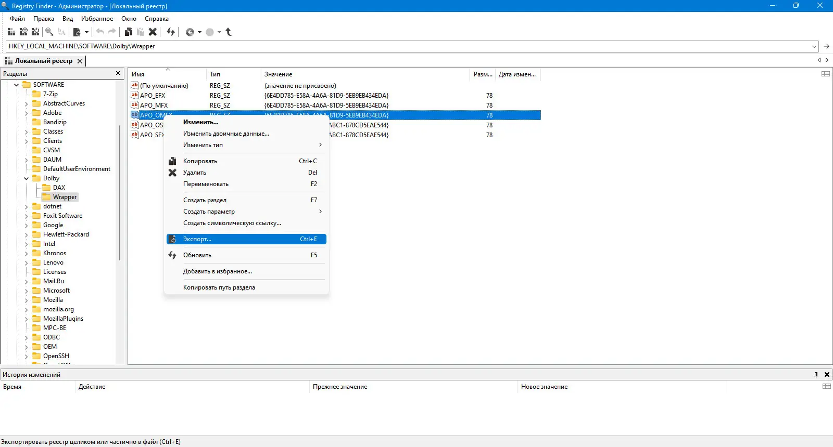Sort by the Значение column header

[365, 74]
